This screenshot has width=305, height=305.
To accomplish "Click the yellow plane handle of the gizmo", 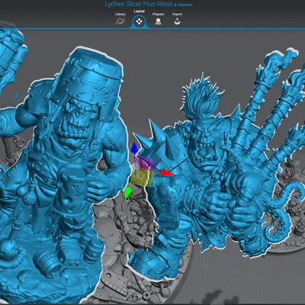I will point(143,178).
